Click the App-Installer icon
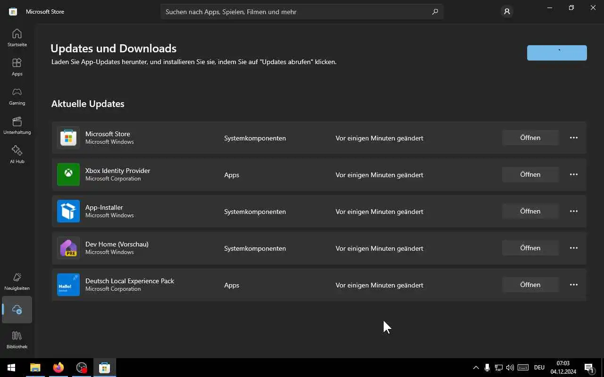604x377 pixels. pos(68,211)
